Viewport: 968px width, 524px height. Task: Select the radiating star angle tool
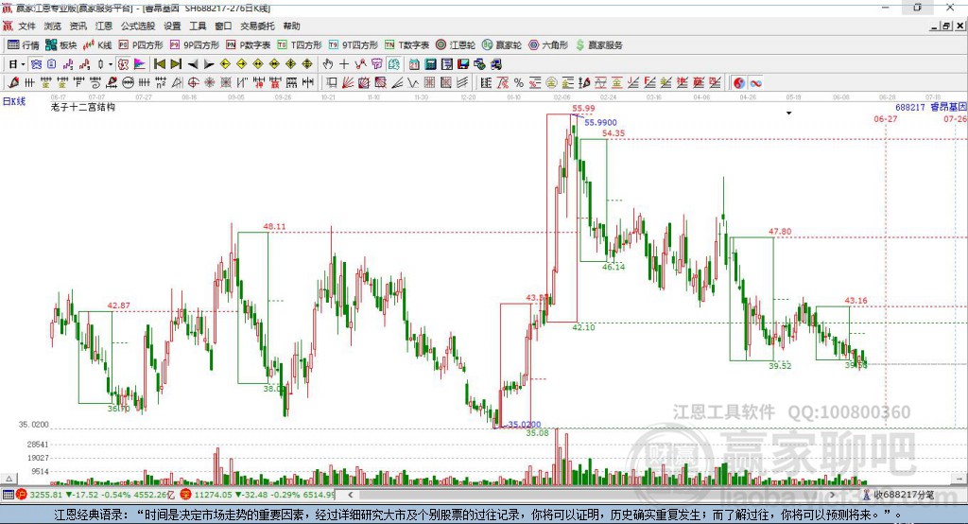tap(209, 83)
